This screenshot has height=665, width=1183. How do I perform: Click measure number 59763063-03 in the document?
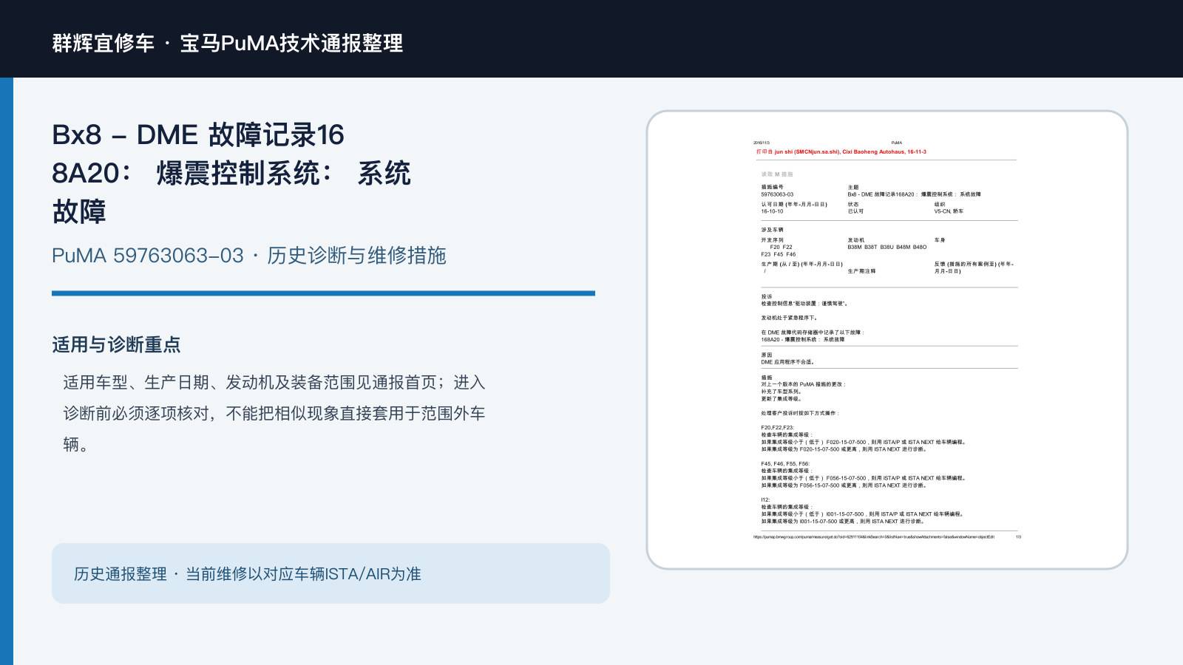tap(777, 194)
